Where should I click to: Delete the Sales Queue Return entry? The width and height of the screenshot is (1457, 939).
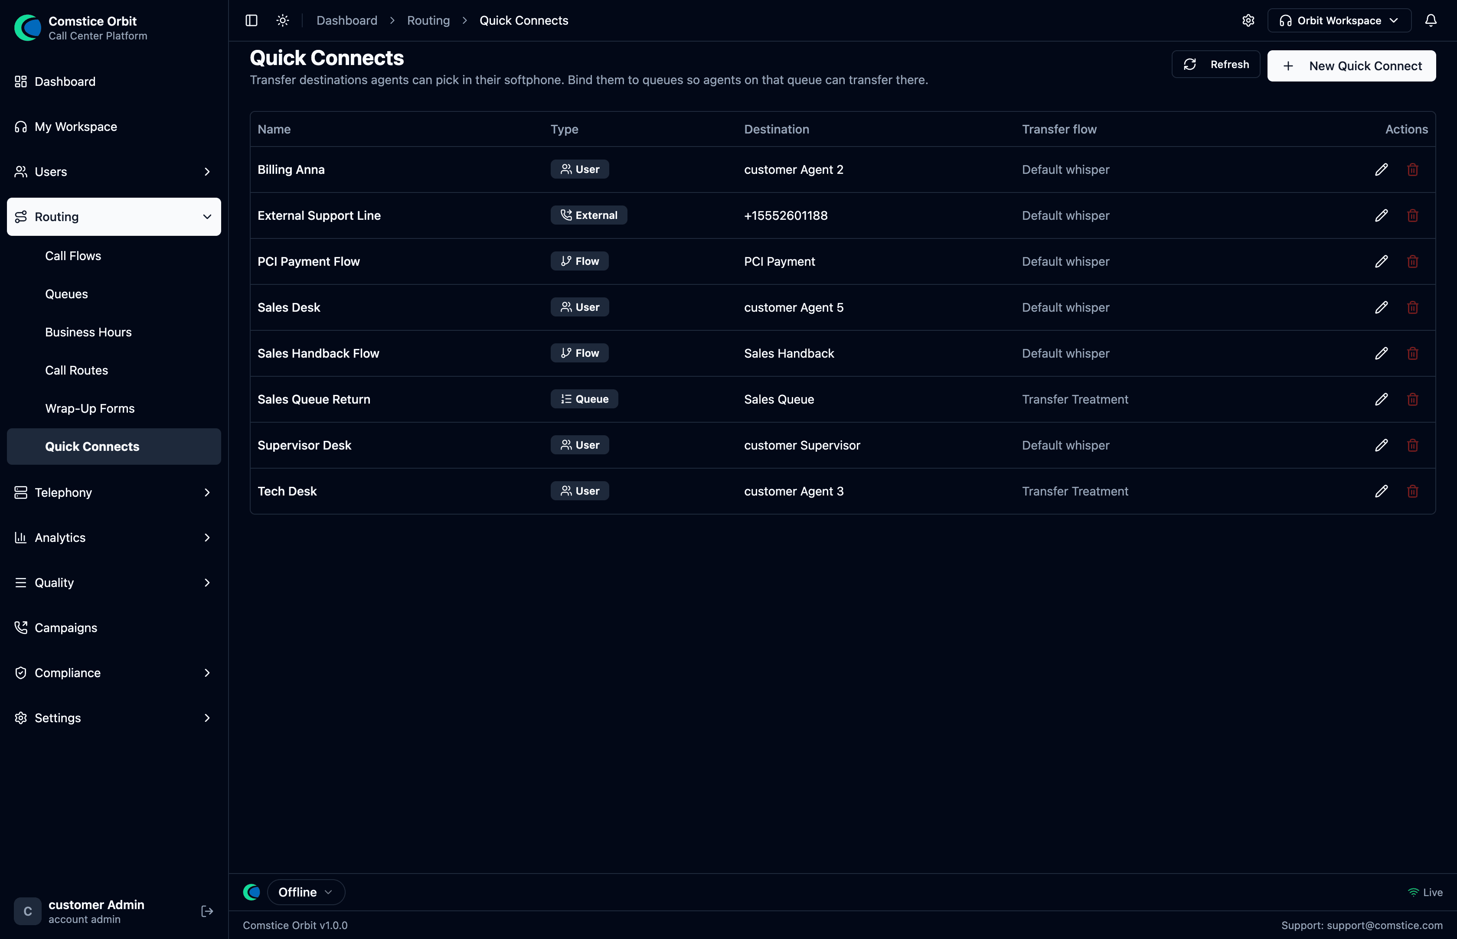coord(1412,399)
